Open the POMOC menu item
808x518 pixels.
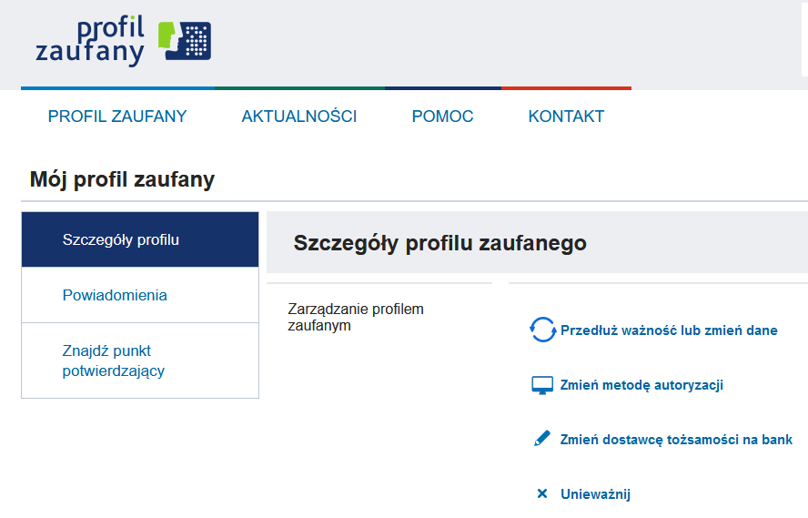point(442,117)
